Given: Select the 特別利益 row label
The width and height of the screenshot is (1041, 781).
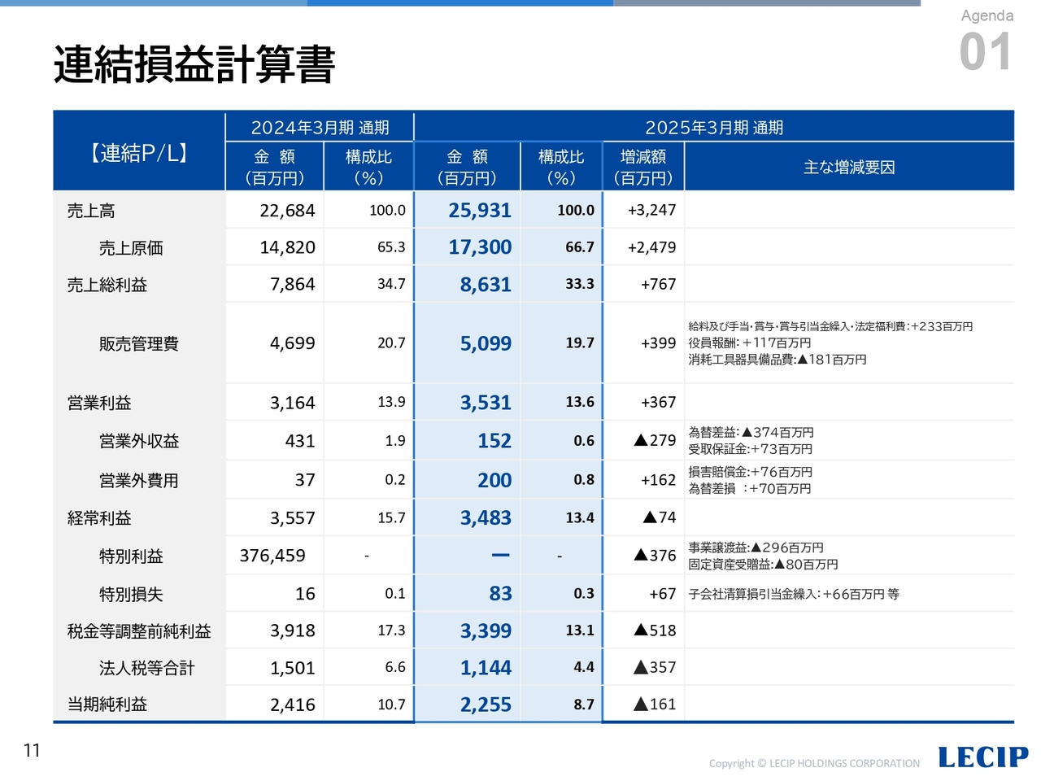Looking at the screenshot, I should tap(131, 556).
